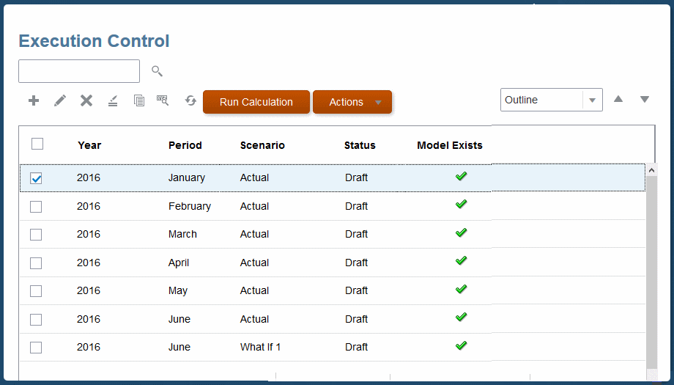Click the toolbar icon left of refresh

(x=163, y=100)
